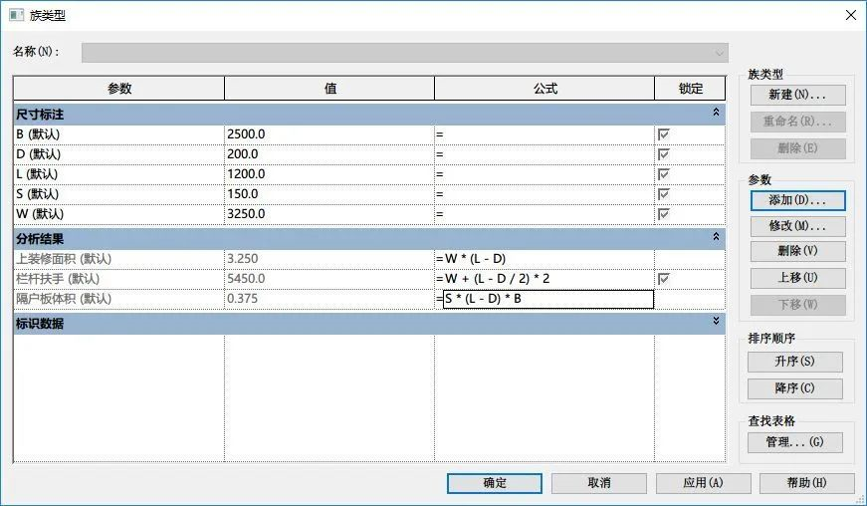867x506 pixels.
Task: Select the 栏杆扶手 (默认) parameter
Action: 118,279
